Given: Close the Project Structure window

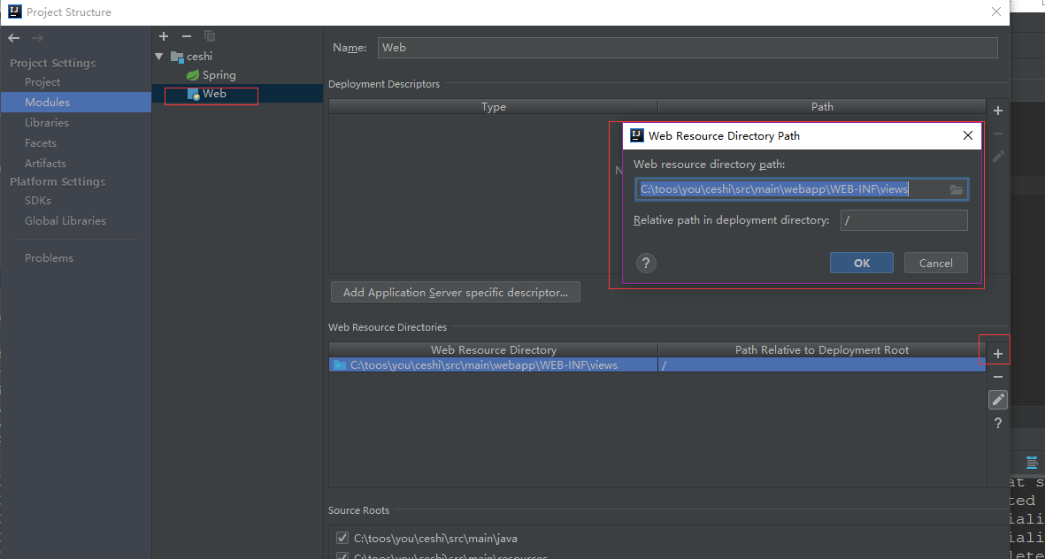Looking at the screenshot, I should [x=996, y=12].
